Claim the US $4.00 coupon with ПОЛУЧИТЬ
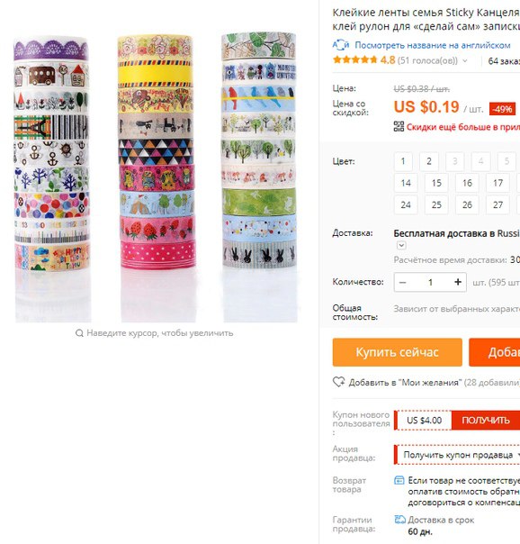This screenshot has height=544, width=520. point(486,420)
